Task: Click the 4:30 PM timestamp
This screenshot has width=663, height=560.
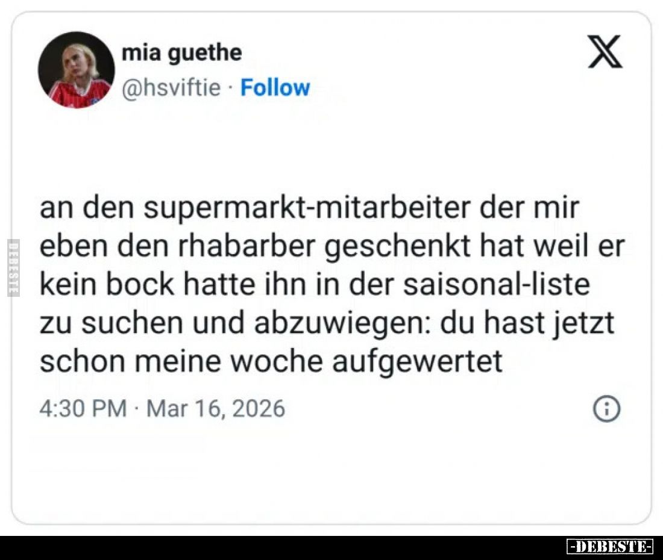Action: click(x=83, y=408)
